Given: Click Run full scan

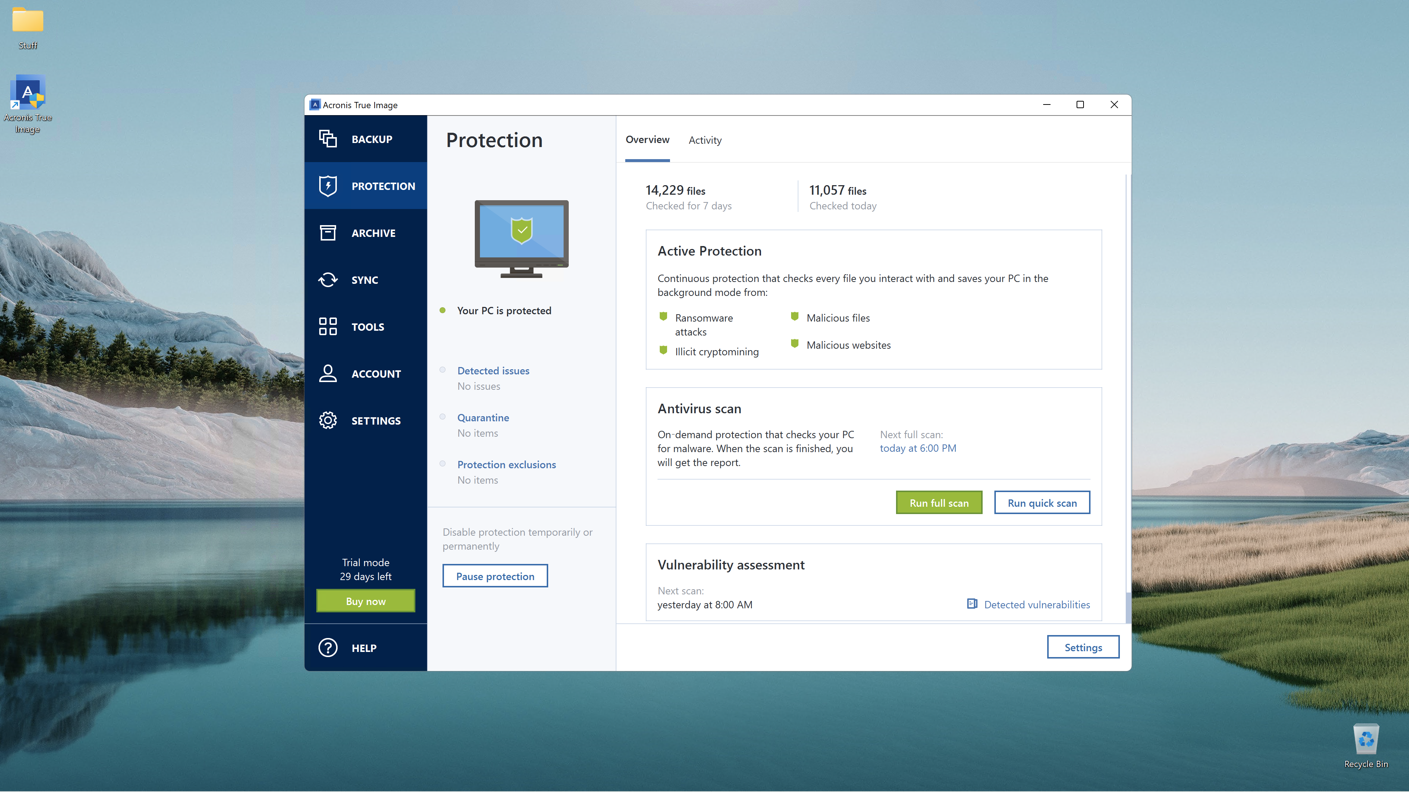Looking at the screenshot, I should tap(939, 502).
